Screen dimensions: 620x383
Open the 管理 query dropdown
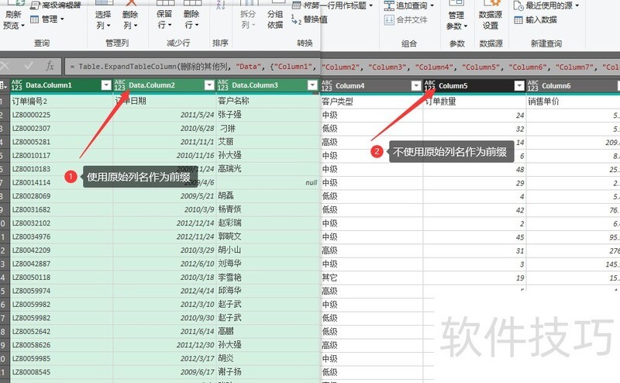[x=47, y=19]
